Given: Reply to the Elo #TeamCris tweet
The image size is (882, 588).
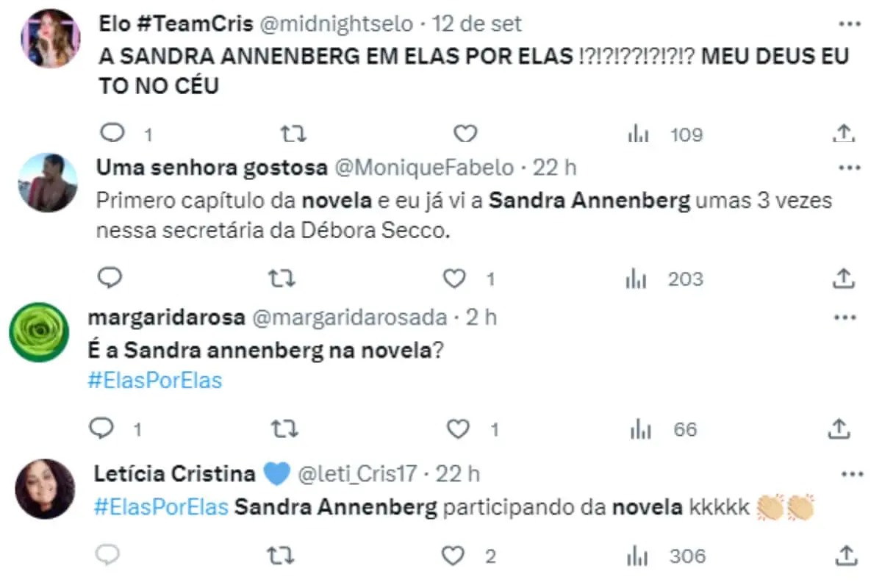Looking at the screenshot, I should coord(112,133).
